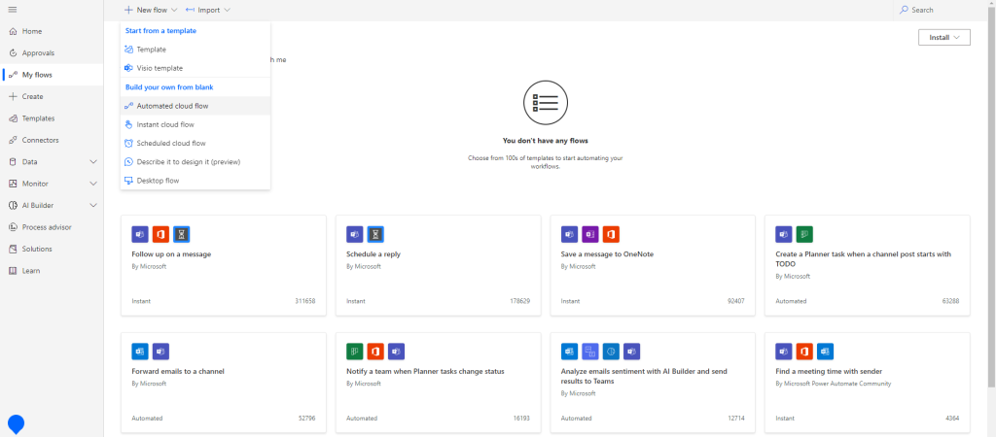Open the Follow up on a message template
Image resolution: width=996 pixels, height=437 pixels.
[224, 265]
